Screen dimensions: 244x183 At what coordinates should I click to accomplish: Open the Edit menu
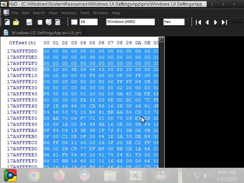point(26,13)
